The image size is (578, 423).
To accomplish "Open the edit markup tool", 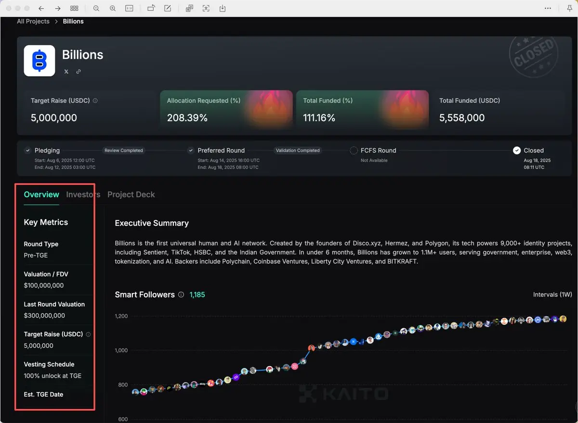I will coord(167,9).
